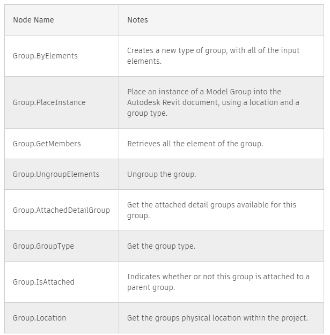
Task: Choose the Group.UngroupElements node name
Action: click(56, 174)
